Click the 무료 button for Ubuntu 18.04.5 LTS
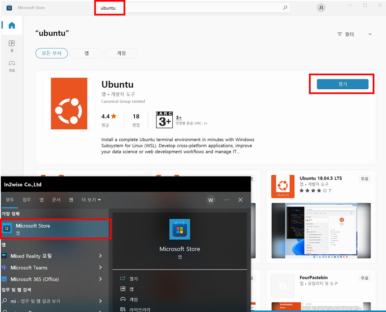The width and height of the screenshot is (386, 312). point(365,179)
